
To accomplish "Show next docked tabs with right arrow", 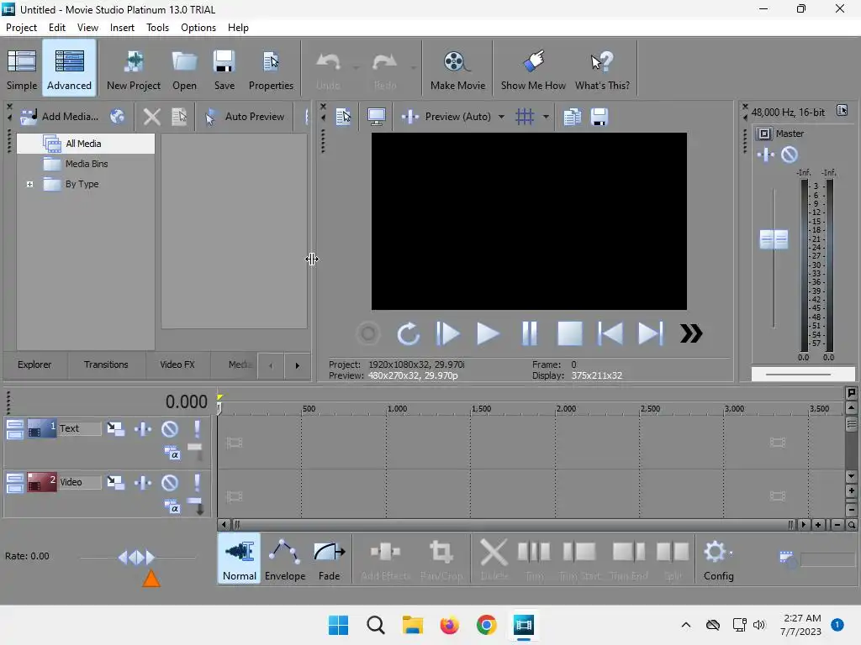I will coord(297,365).
